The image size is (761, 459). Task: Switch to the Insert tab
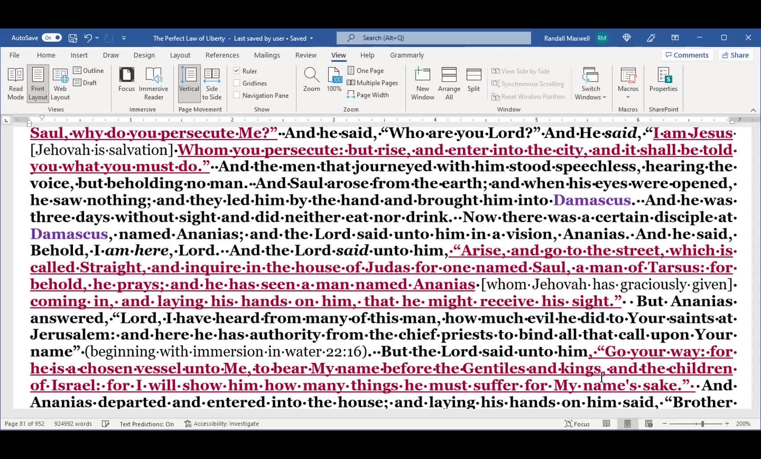79,55
